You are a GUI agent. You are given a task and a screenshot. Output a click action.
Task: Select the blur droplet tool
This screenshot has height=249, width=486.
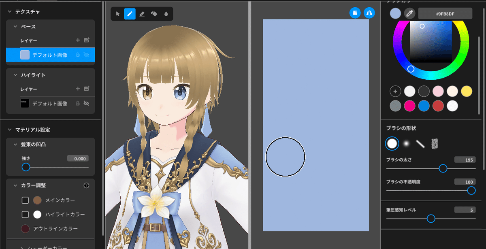click(167, 13)
